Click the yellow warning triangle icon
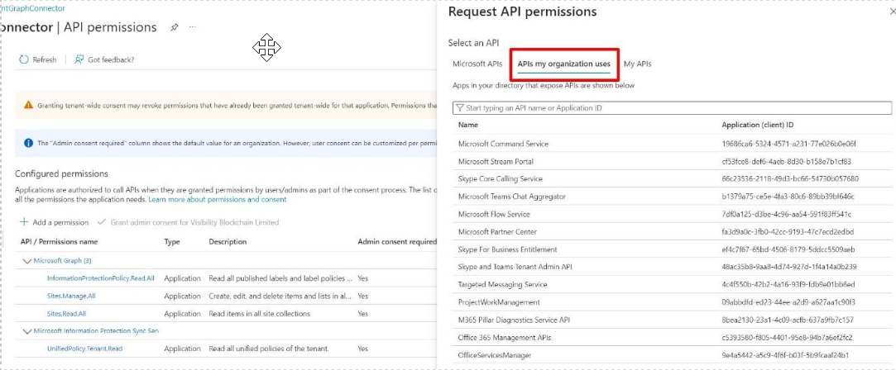This screenshot has height=370, width=896. click(x=28, y=105)
